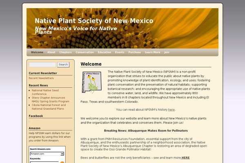Open the Welcome menu item

pos(37,52)
